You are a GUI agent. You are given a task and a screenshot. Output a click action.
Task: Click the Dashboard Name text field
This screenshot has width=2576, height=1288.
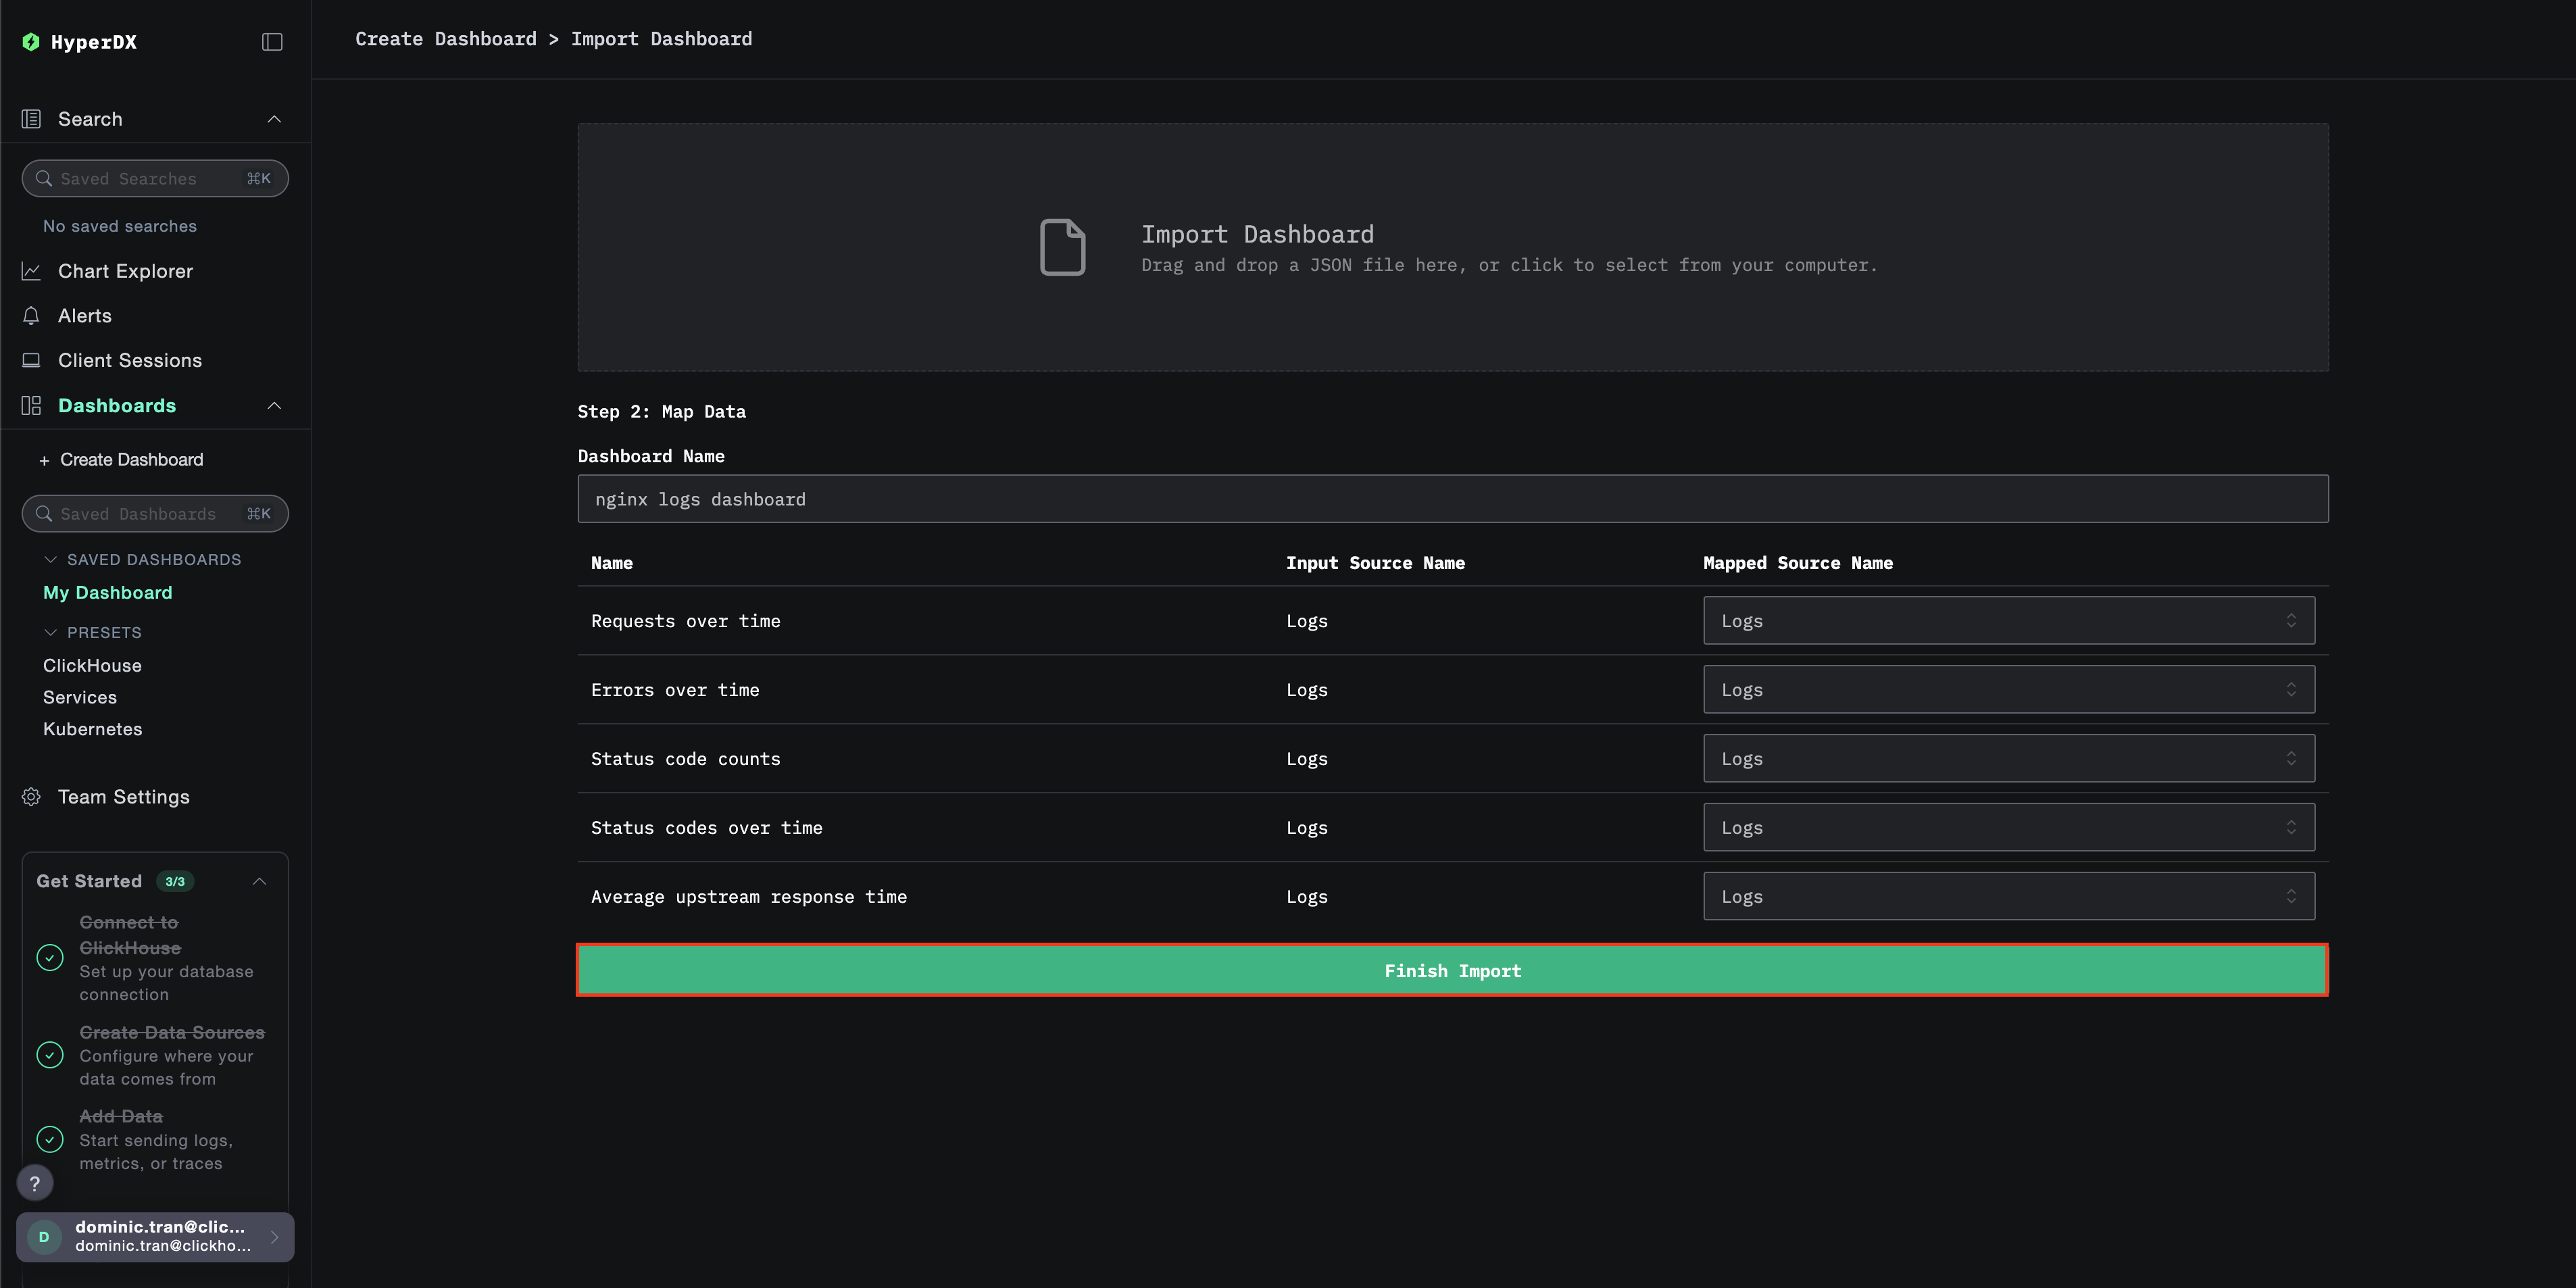click(x=1452, y=499)
